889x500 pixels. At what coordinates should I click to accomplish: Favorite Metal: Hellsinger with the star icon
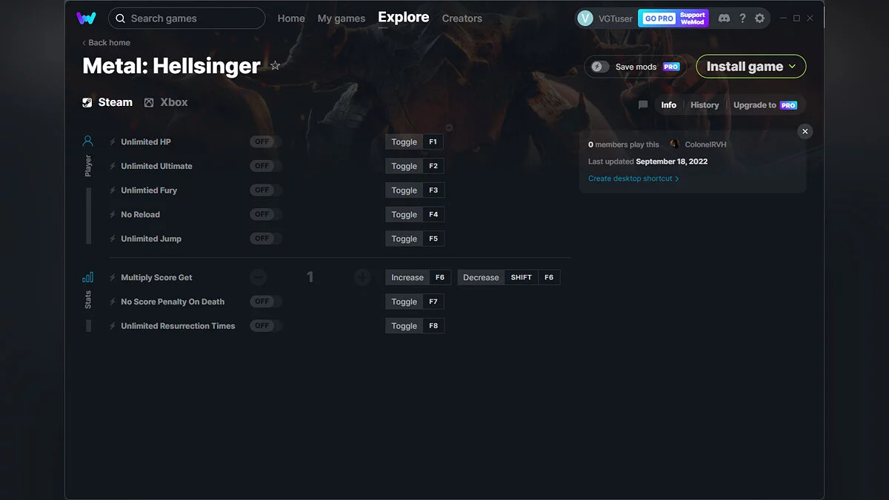pos(275,66)
